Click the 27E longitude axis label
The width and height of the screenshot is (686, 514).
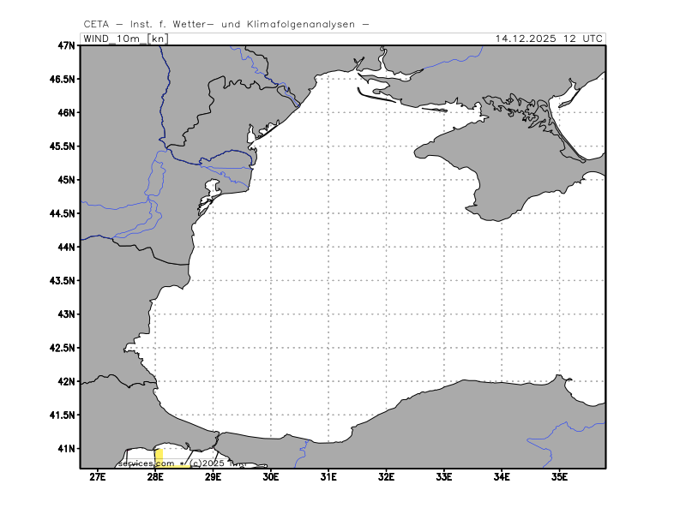[x=98, y=477]
